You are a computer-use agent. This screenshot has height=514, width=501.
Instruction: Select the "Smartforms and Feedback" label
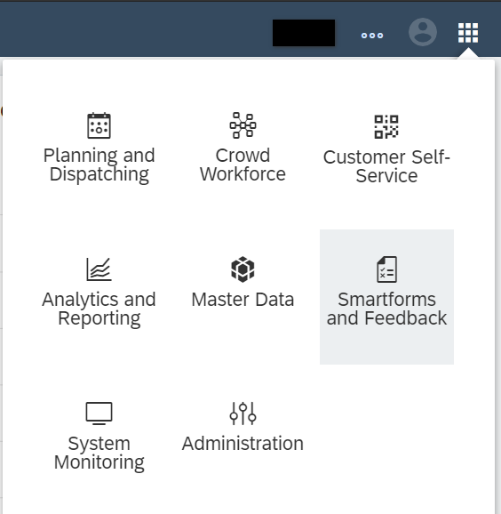click(x=386, y=309)
